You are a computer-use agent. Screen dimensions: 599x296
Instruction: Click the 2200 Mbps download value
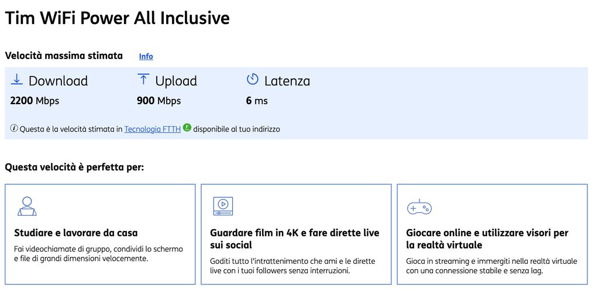point(35,101)
